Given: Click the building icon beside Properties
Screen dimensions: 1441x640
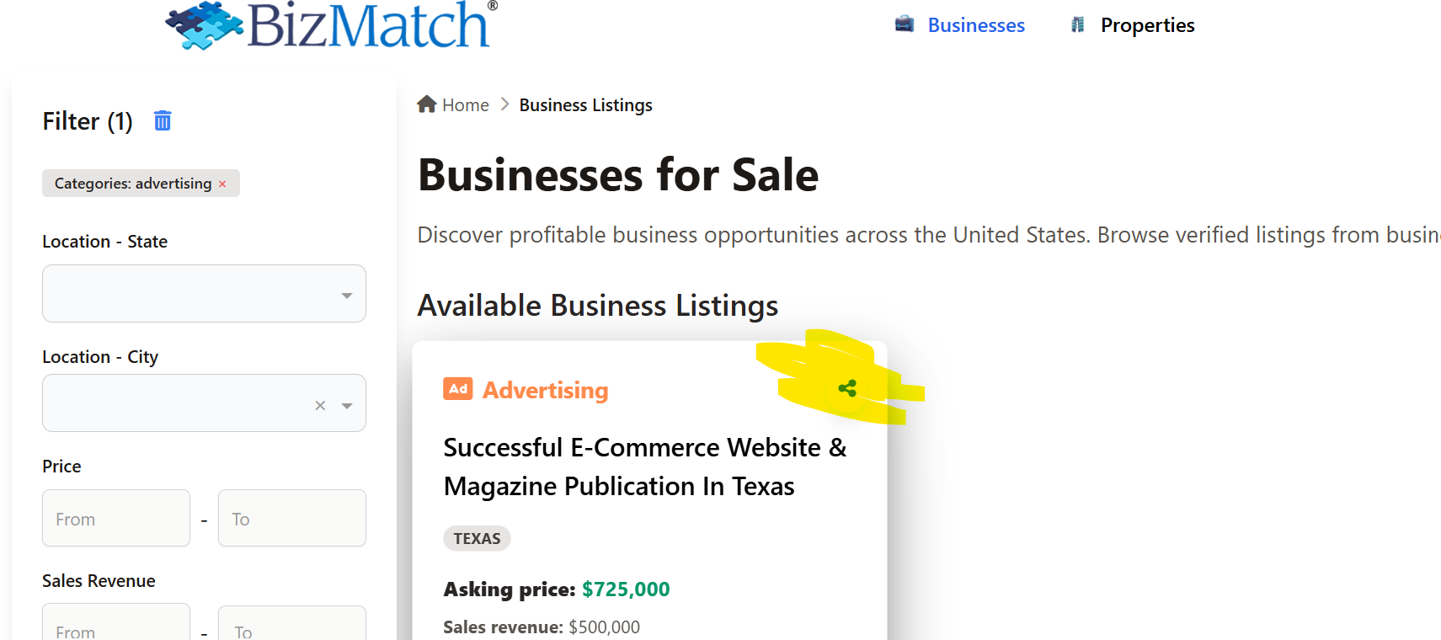Looking at the screenshot, I should 1077,24.
